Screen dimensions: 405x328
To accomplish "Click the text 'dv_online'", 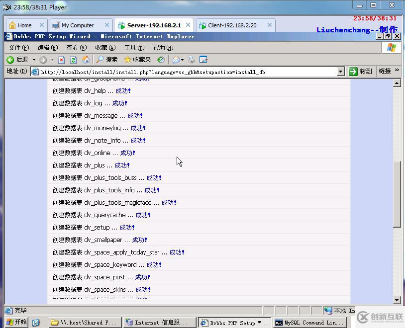I will click(97, 153).
